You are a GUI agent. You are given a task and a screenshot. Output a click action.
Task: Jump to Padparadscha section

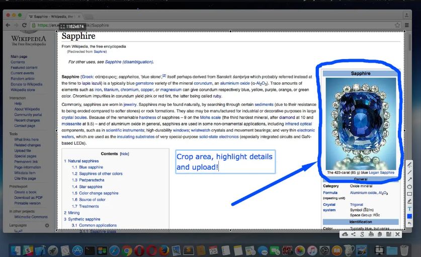(x=88, y=180)
